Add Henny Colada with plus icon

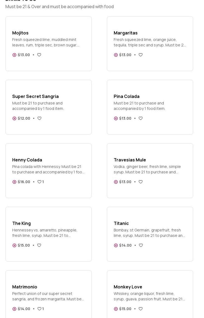coord(14,182)
